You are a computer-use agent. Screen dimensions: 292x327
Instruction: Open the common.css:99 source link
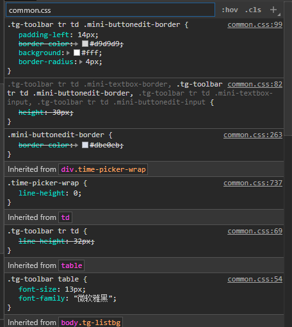pyautogui.click(x=255, y=24)
